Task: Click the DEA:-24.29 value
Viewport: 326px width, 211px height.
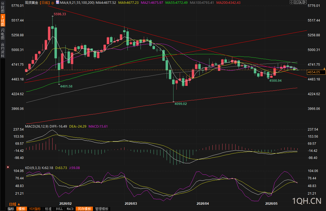Action: tap(78, 126)
